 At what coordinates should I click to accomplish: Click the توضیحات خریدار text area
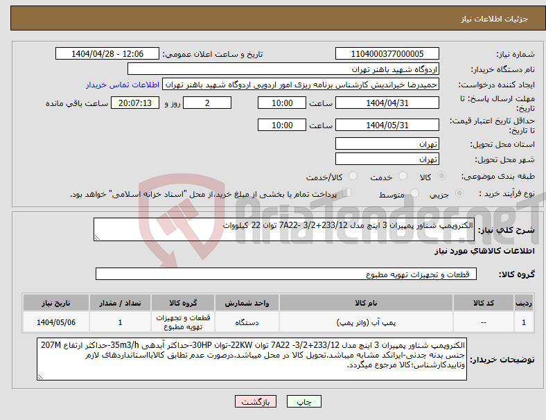[x=252, y=359]
